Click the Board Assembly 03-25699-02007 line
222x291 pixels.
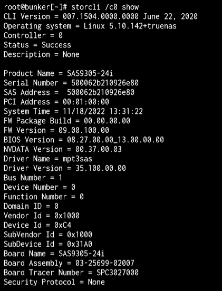pos(69,263)
